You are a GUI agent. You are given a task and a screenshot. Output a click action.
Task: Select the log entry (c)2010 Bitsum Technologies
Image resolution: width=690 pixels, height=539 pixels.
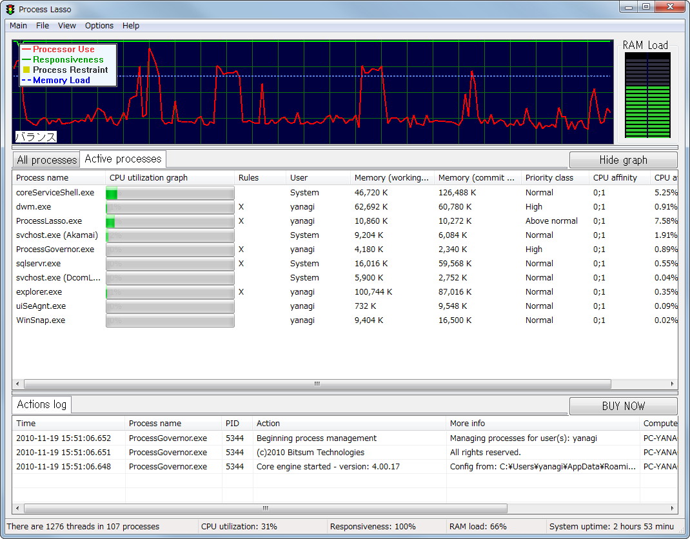tap(345, 453)
